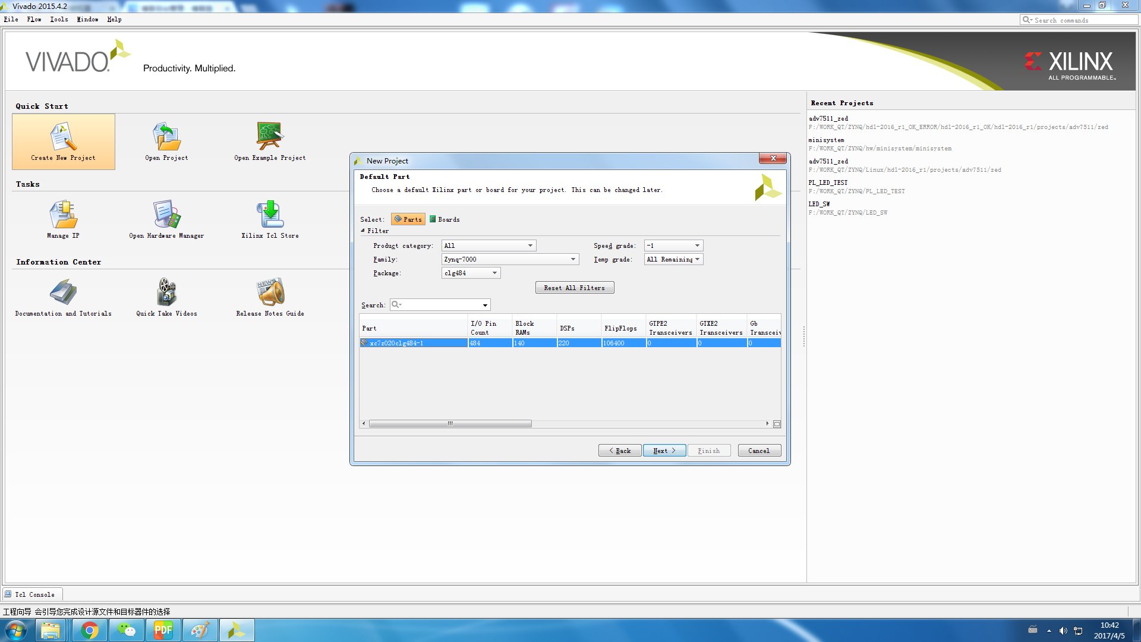The width and height of the screenshot is (1141, 642).
Task: Click the Back button
Action: (x=620, y=451)
